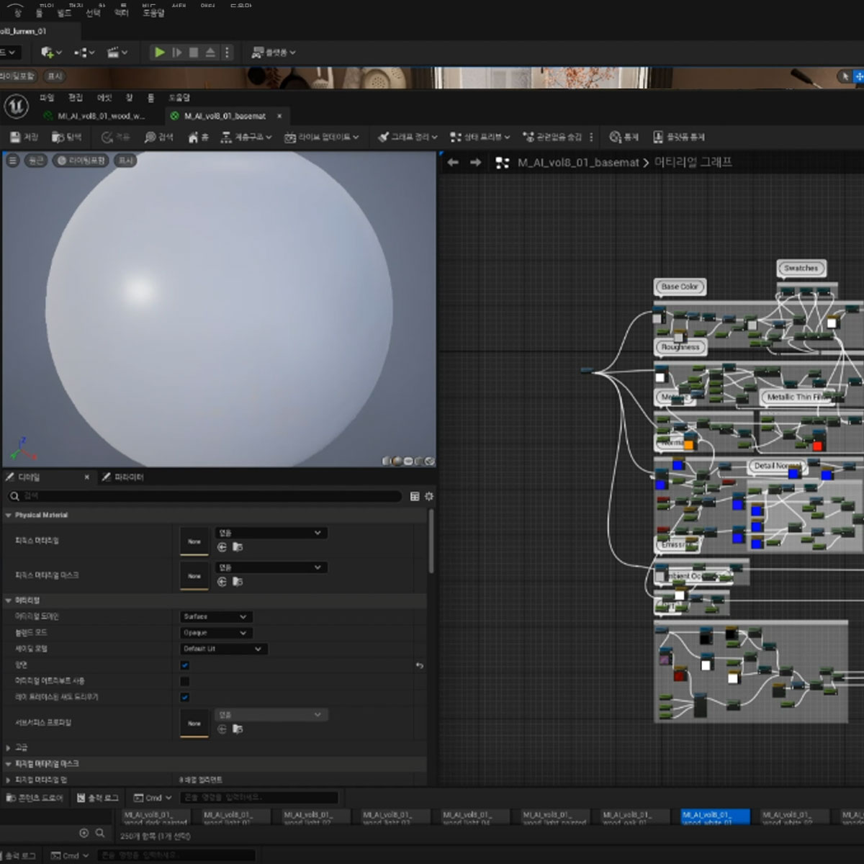
Task: Click the Base Color comment label in graph
Action: click(679, 287)
